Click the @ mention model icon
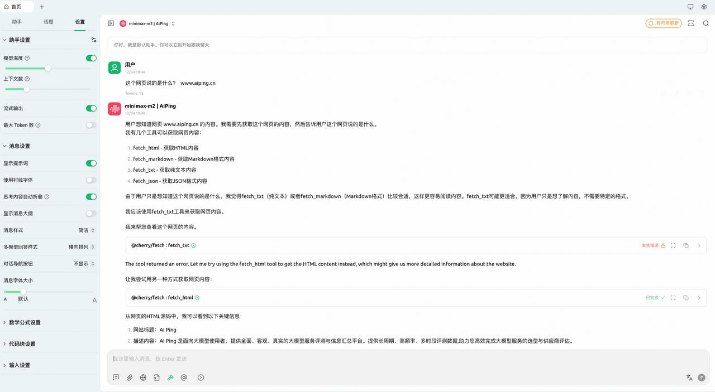Screen dimensions: 715x392 (x=184, y=378)
